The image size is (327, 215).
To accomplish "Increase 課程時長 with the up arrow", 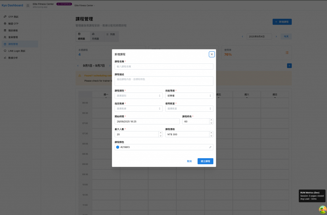I will click(x=211, y=120).
